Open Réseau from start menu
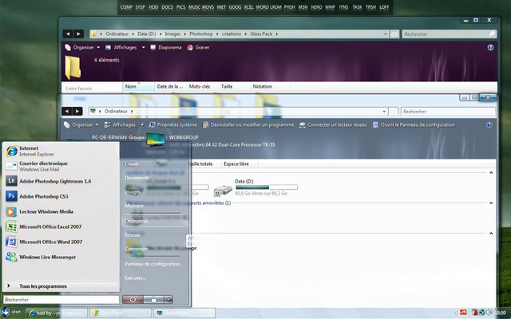 (132, 234)
